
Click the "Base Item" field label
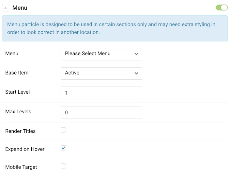tap(17, 72)
